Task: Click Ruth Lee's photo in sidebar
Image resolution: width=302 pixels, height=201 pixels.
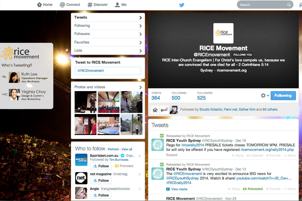Action: click(14, 77)
